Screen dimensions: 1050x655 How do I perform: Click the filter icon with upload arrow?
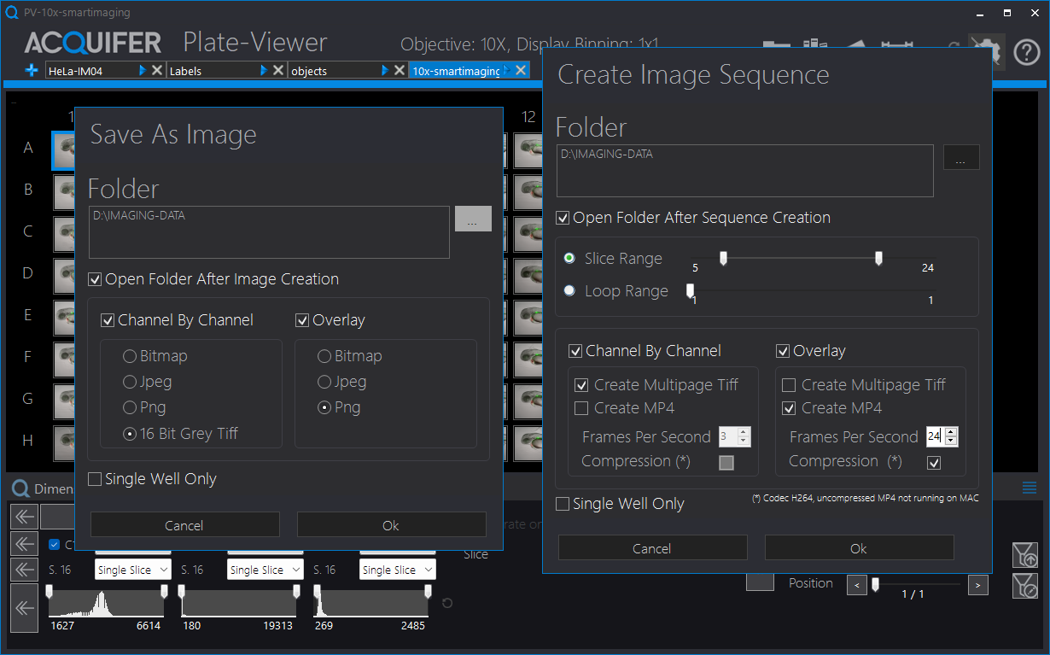click(x=1025, y=555)
